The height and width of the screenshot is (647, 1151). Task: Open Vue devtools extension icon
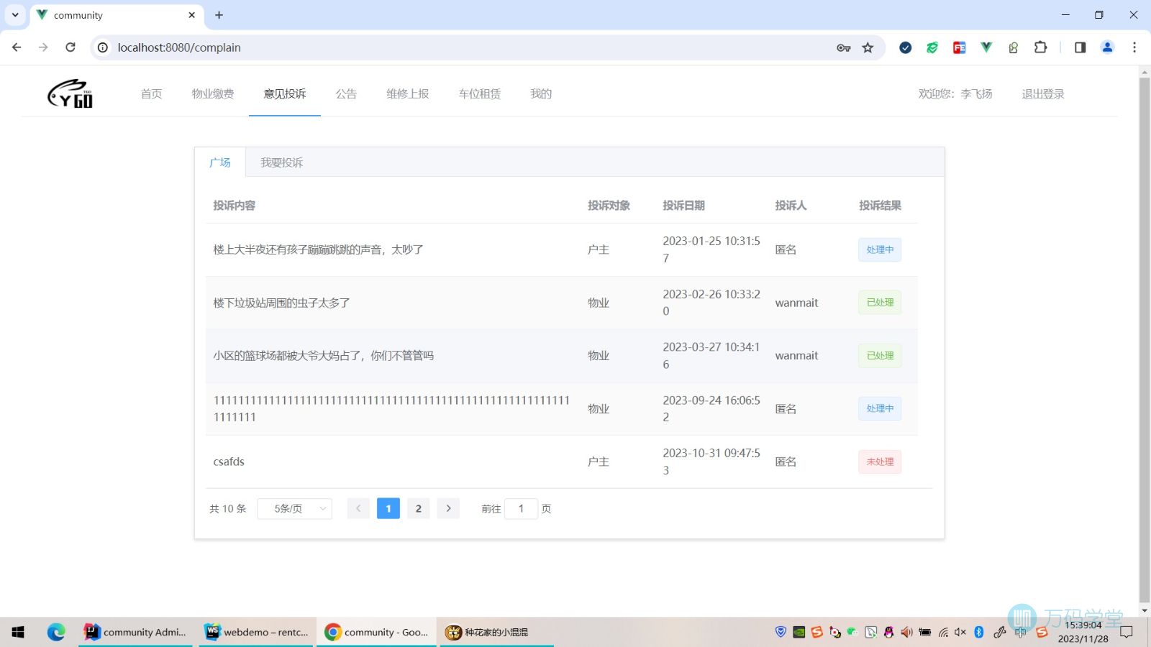coord(986,47)
